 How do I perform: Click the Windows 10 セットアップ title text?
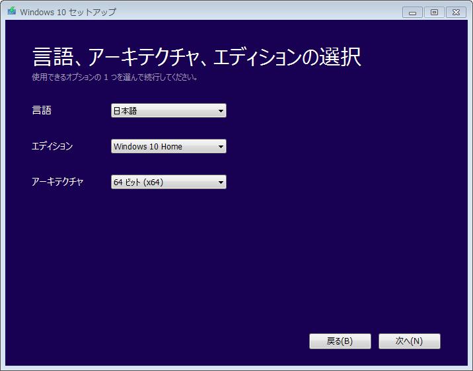pyautogui.click(x=68, y=12)
